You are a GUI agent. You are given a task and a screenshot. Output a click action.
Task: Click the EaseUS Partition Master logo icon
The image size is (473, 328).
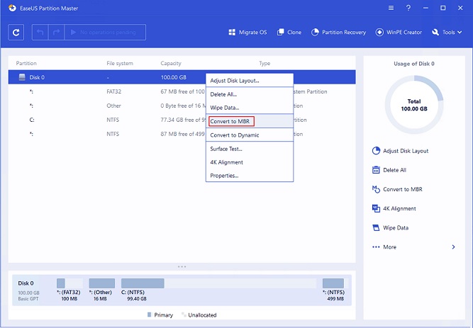tap(12, 8)
